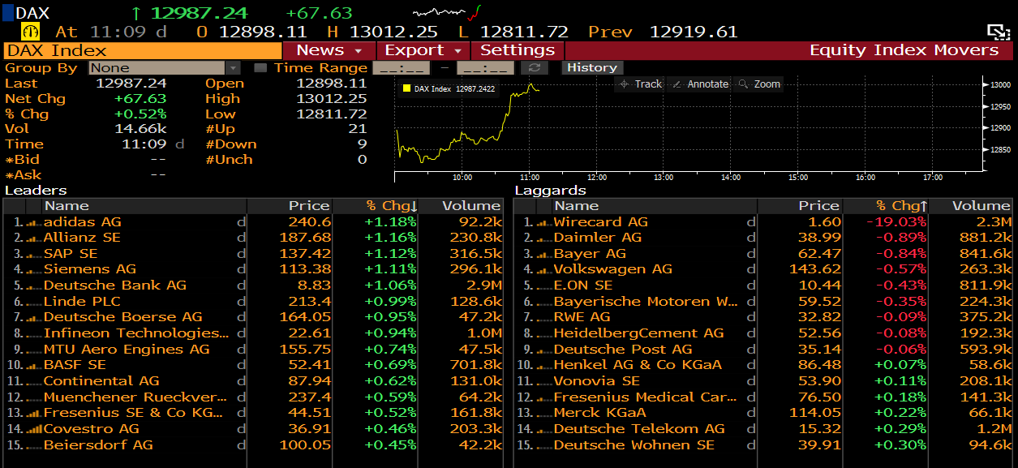Open the mini chart icon for Deutsche Telekom AG
1018x468 pixels.
(543, 429)
